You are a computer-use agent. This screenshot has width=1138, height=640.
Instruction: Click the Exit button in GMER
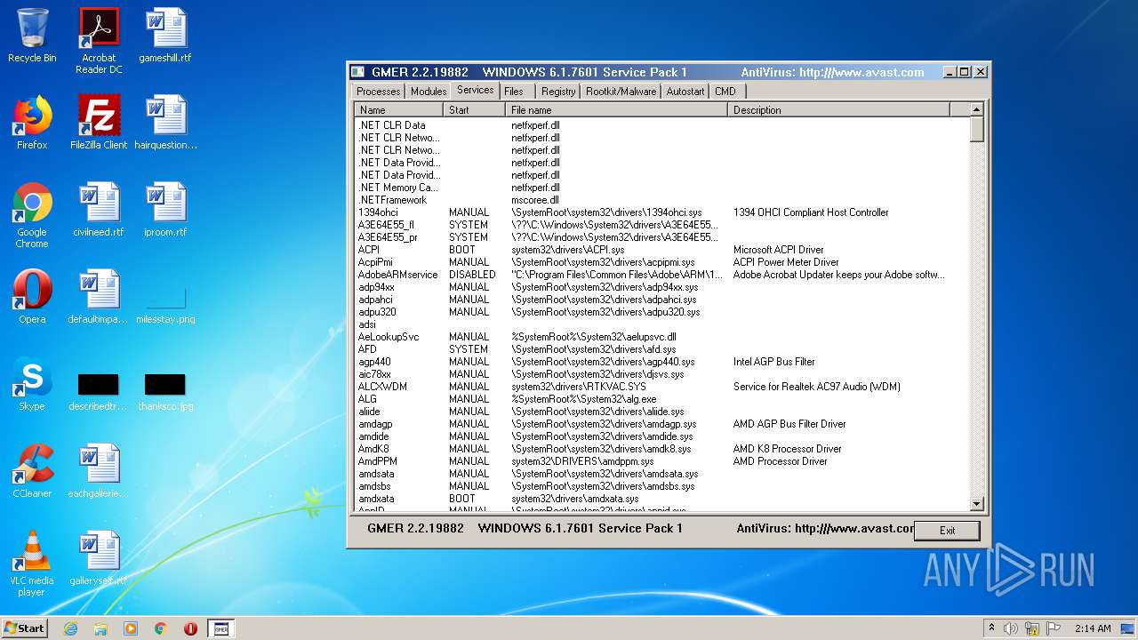pos(947,531)
